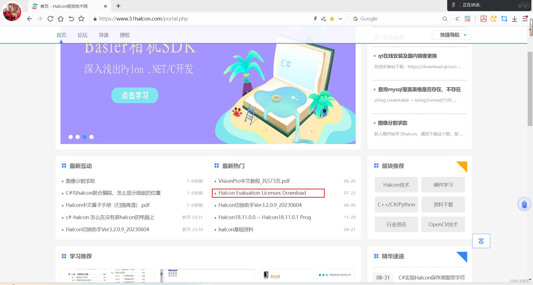Viewport: 533px width, 285px height.
Task: Bookmark the page with the outline star icon
Action: coord(81,19)
